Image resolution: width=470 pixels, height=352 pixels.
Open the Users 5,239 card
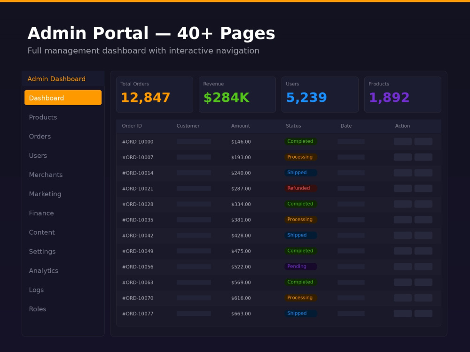click(320, 94)
